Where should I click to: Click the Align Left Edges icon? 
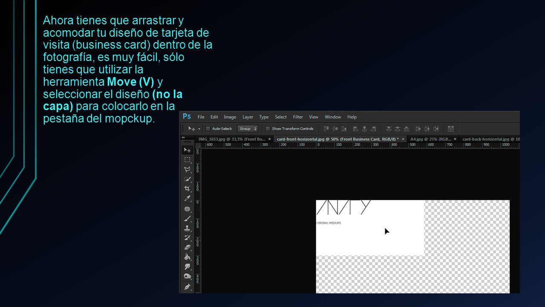tap(355, 128)
